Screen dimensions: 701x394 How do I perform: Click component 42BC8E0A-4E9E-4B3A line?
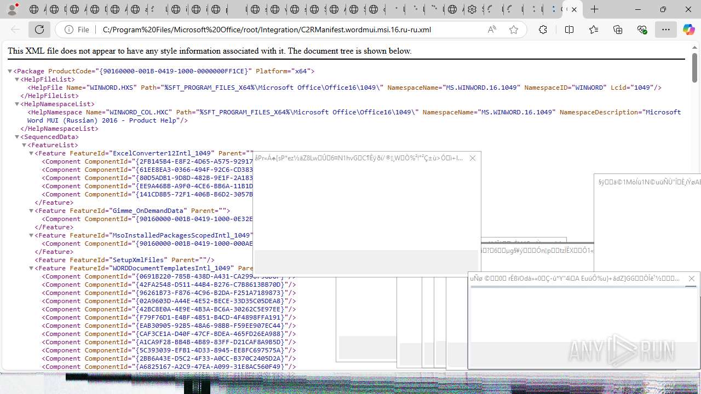(x=169, y=309)
